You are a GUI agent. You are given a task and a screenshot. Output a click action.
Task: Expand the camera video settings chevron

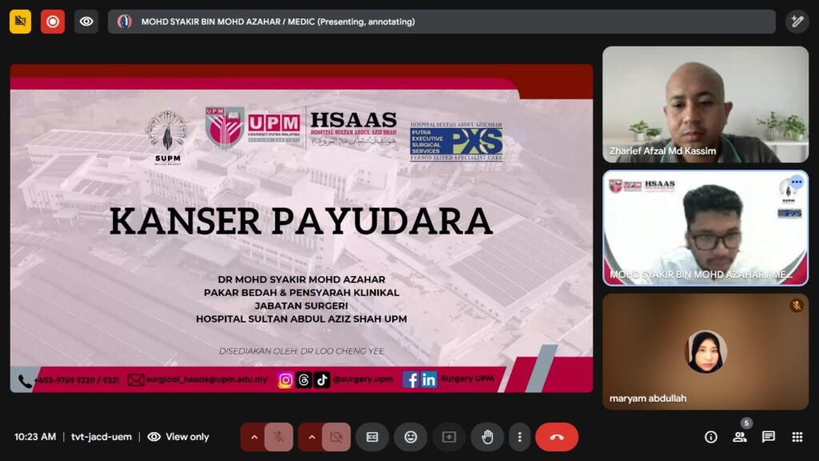[312, 437]
